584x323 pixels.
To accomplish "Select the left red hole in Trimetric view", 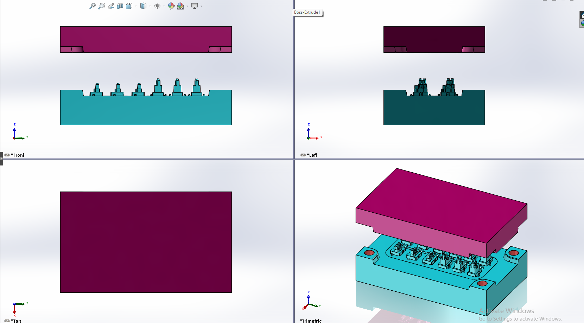I will pos(369,253).
